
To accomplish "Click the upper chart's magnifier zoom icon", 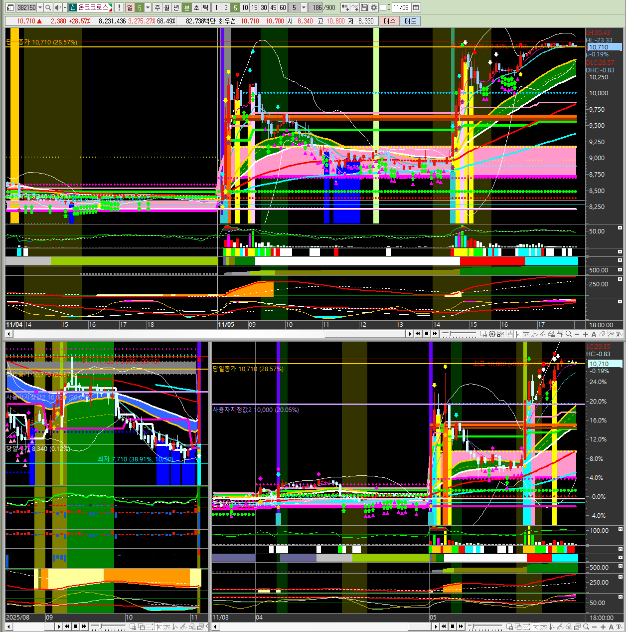I will [568, 334].
